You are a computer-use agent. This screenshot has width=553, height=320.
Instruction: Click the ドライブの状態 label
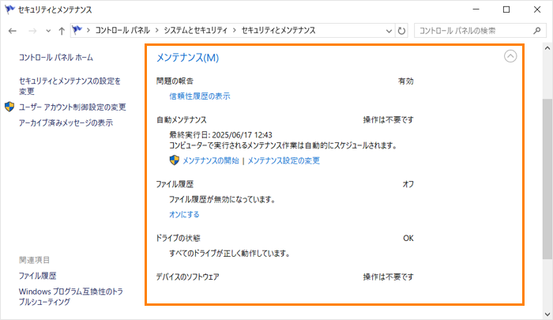click(178, 238)
